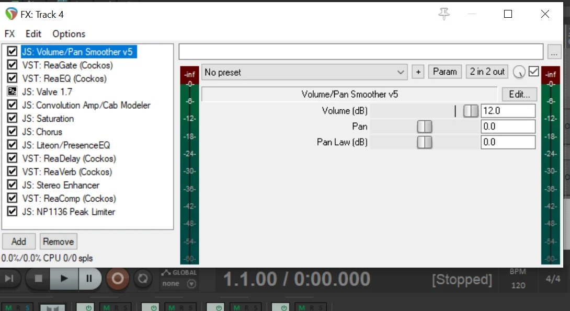The image size is (570, 311).
Task: Select VST: ReaGate (Cockos) in the FX list
Action: pos(67,65)
